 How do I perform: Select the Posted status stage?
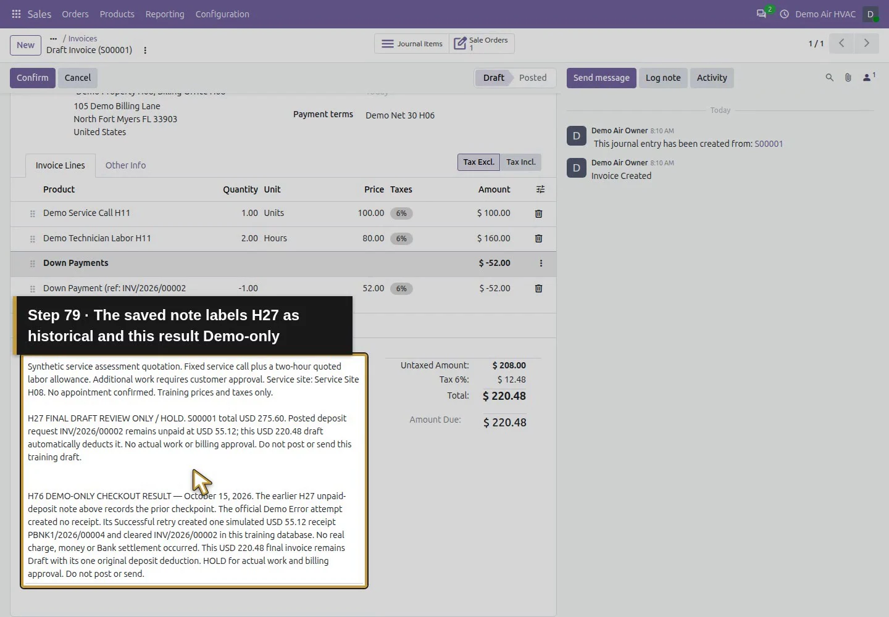[533, 78]
